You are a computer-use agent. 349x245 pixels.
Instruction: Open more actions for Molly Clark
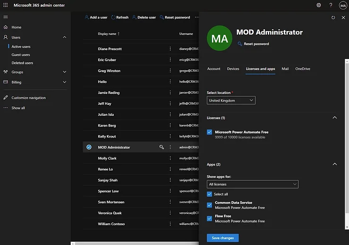coord(170,158)
